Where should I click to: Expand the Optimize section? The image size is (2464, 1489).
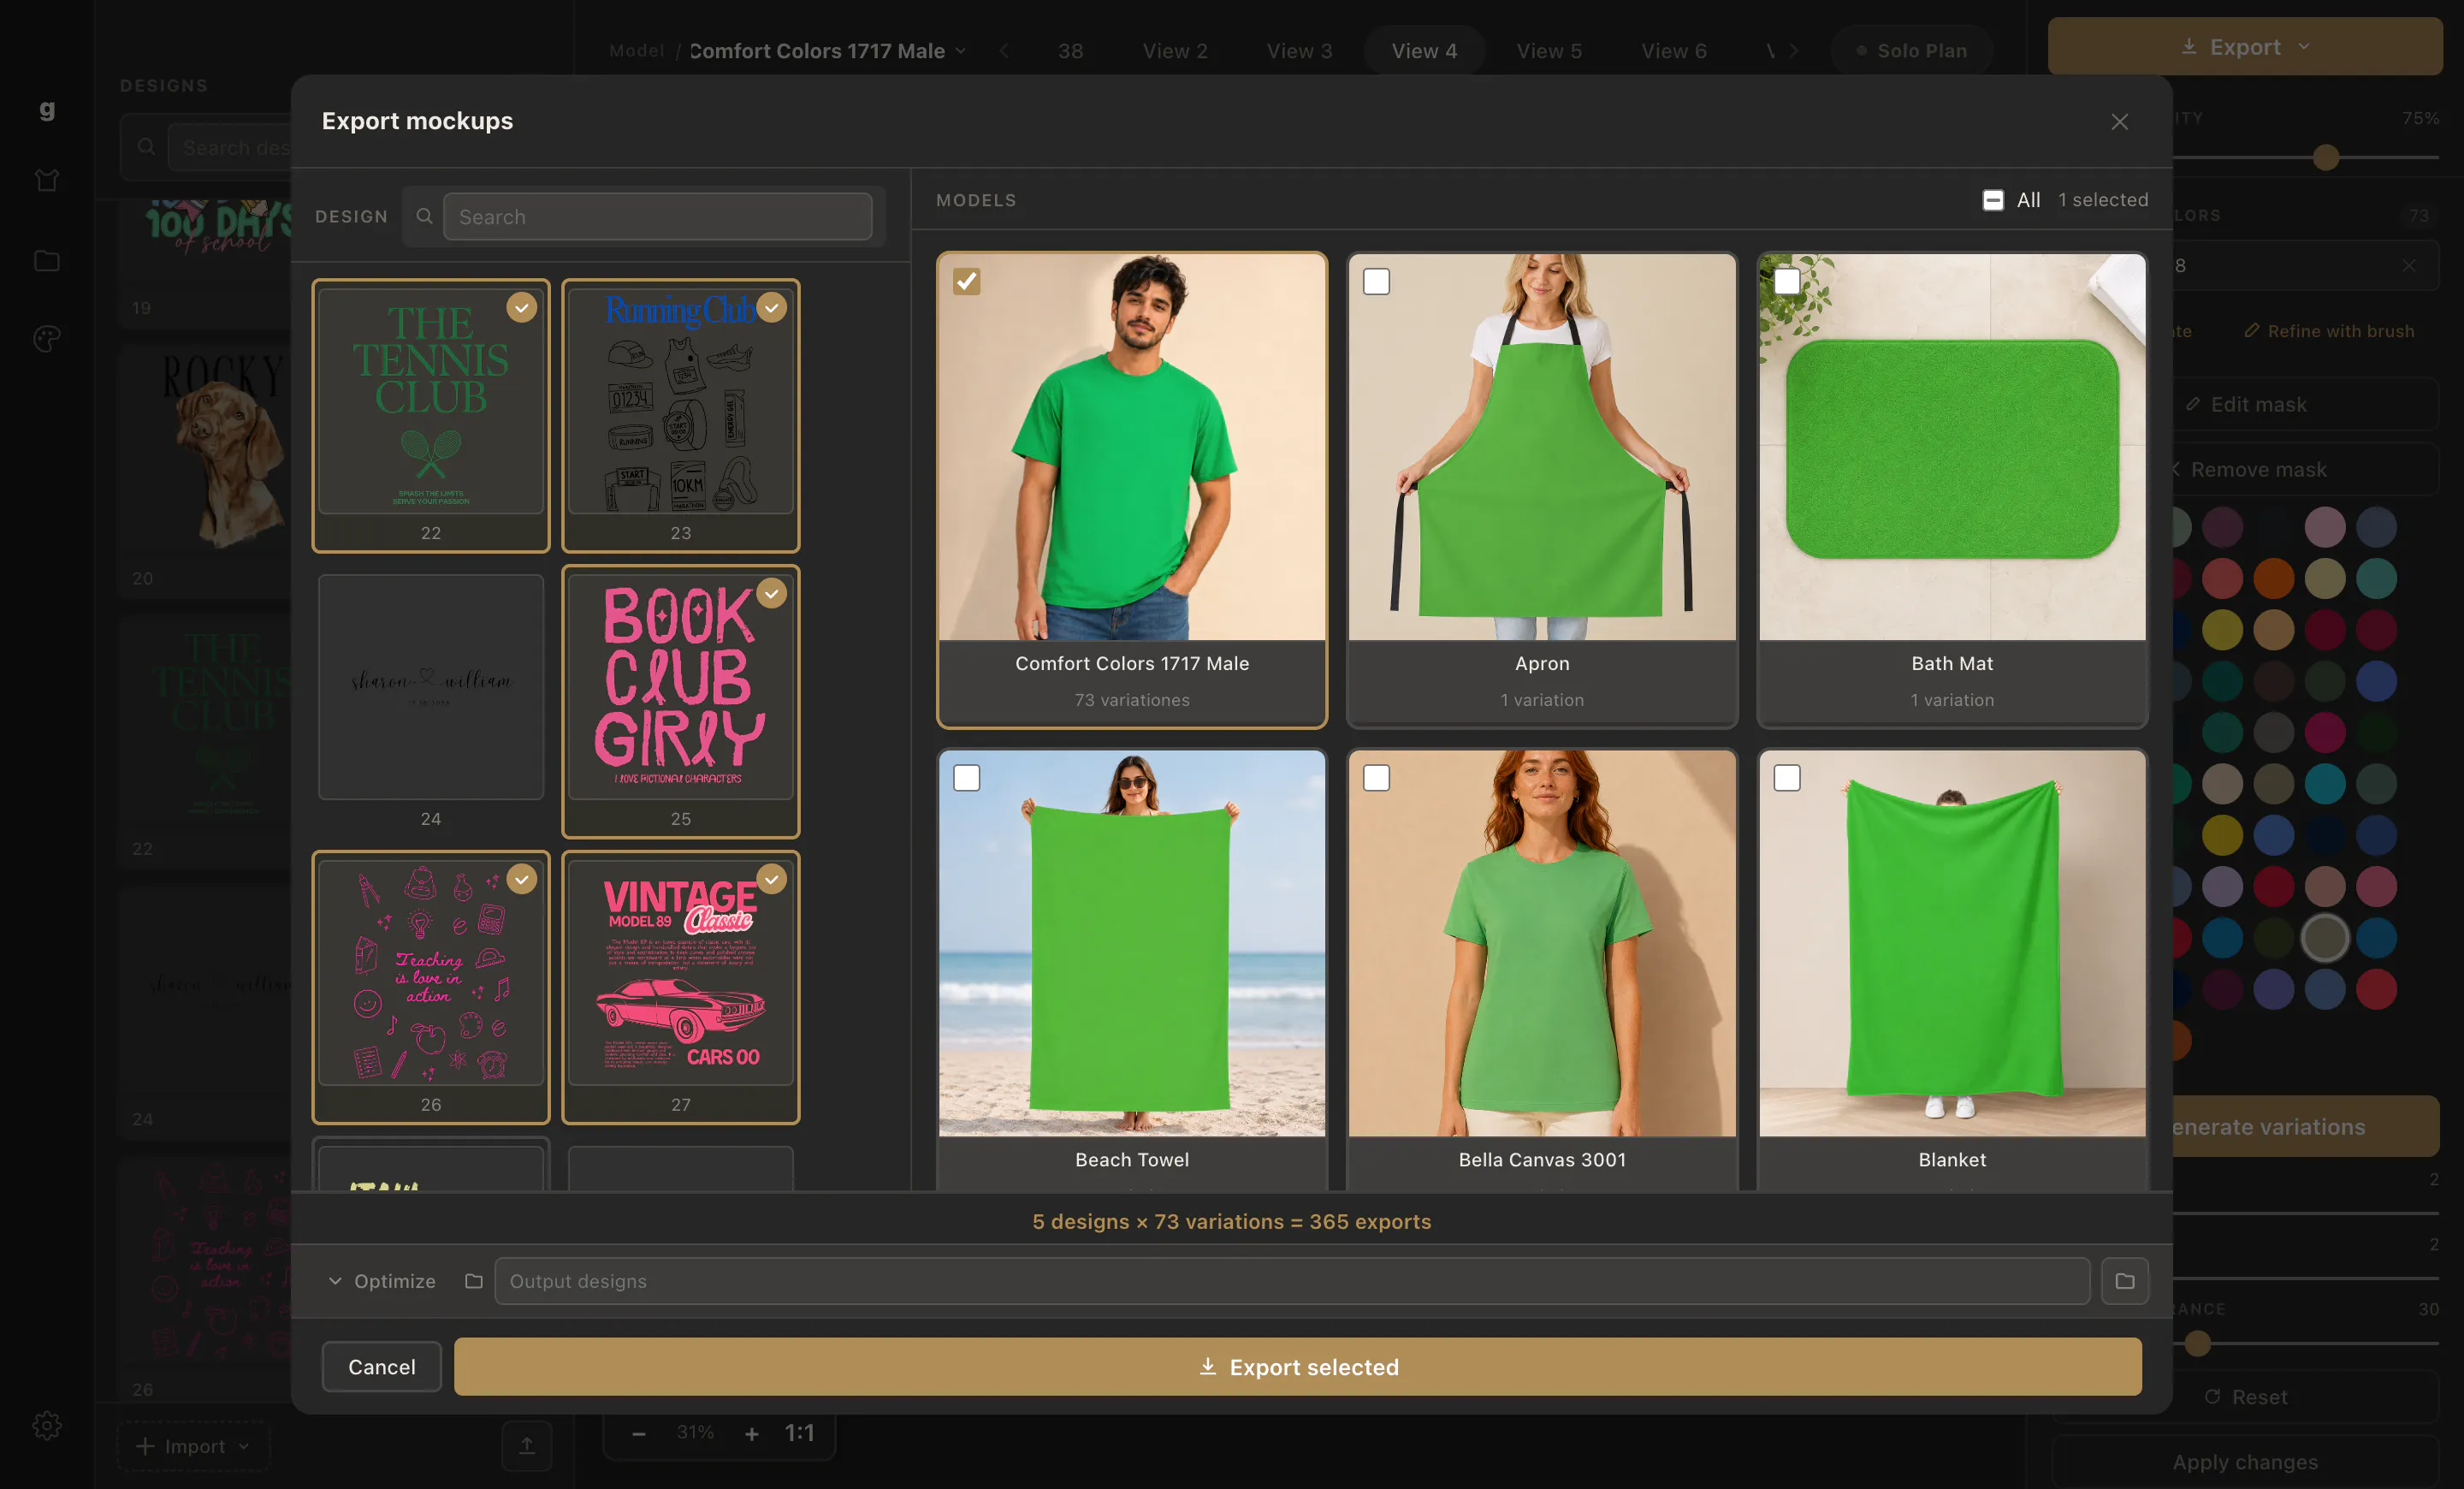382,1281
